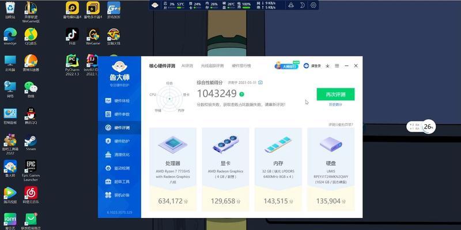Open the 控制面板 desktop icon
This screenshot has width=461, height=230.
tap(10, 116)
